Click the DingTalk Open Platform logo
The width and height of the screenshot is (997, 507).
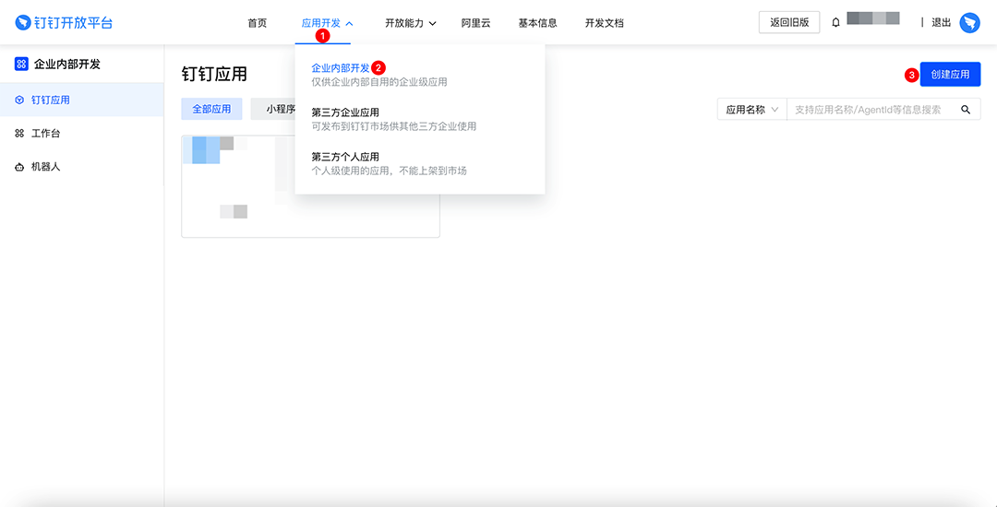coord(64,22)
